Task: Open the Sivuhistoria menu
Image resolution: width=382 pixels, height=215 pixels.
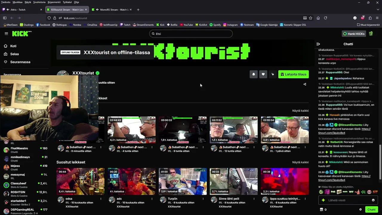Action: [39, 2]
